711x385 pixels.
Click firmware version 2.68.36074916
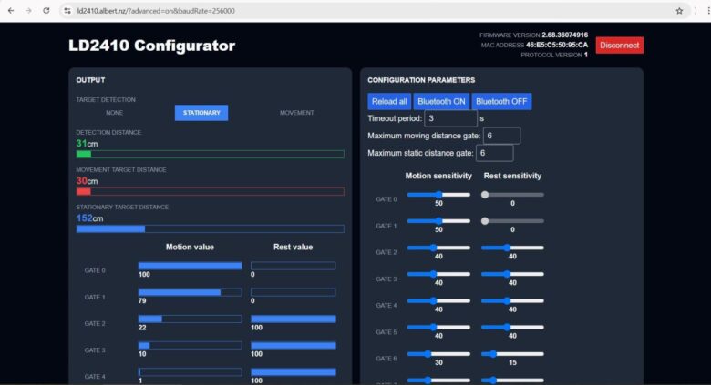[564, 35]
